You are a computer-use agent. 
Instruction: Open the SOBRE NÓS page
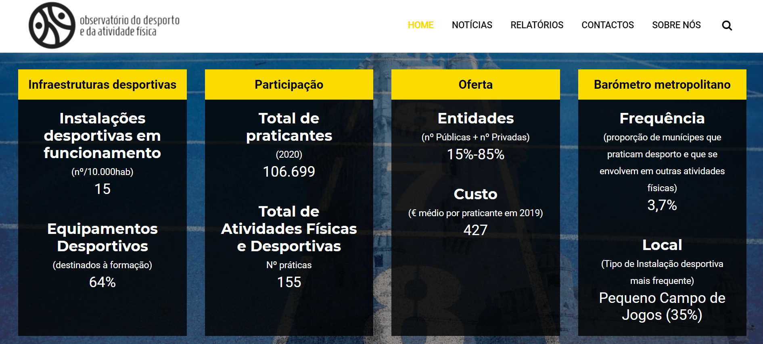pos(676,25)
